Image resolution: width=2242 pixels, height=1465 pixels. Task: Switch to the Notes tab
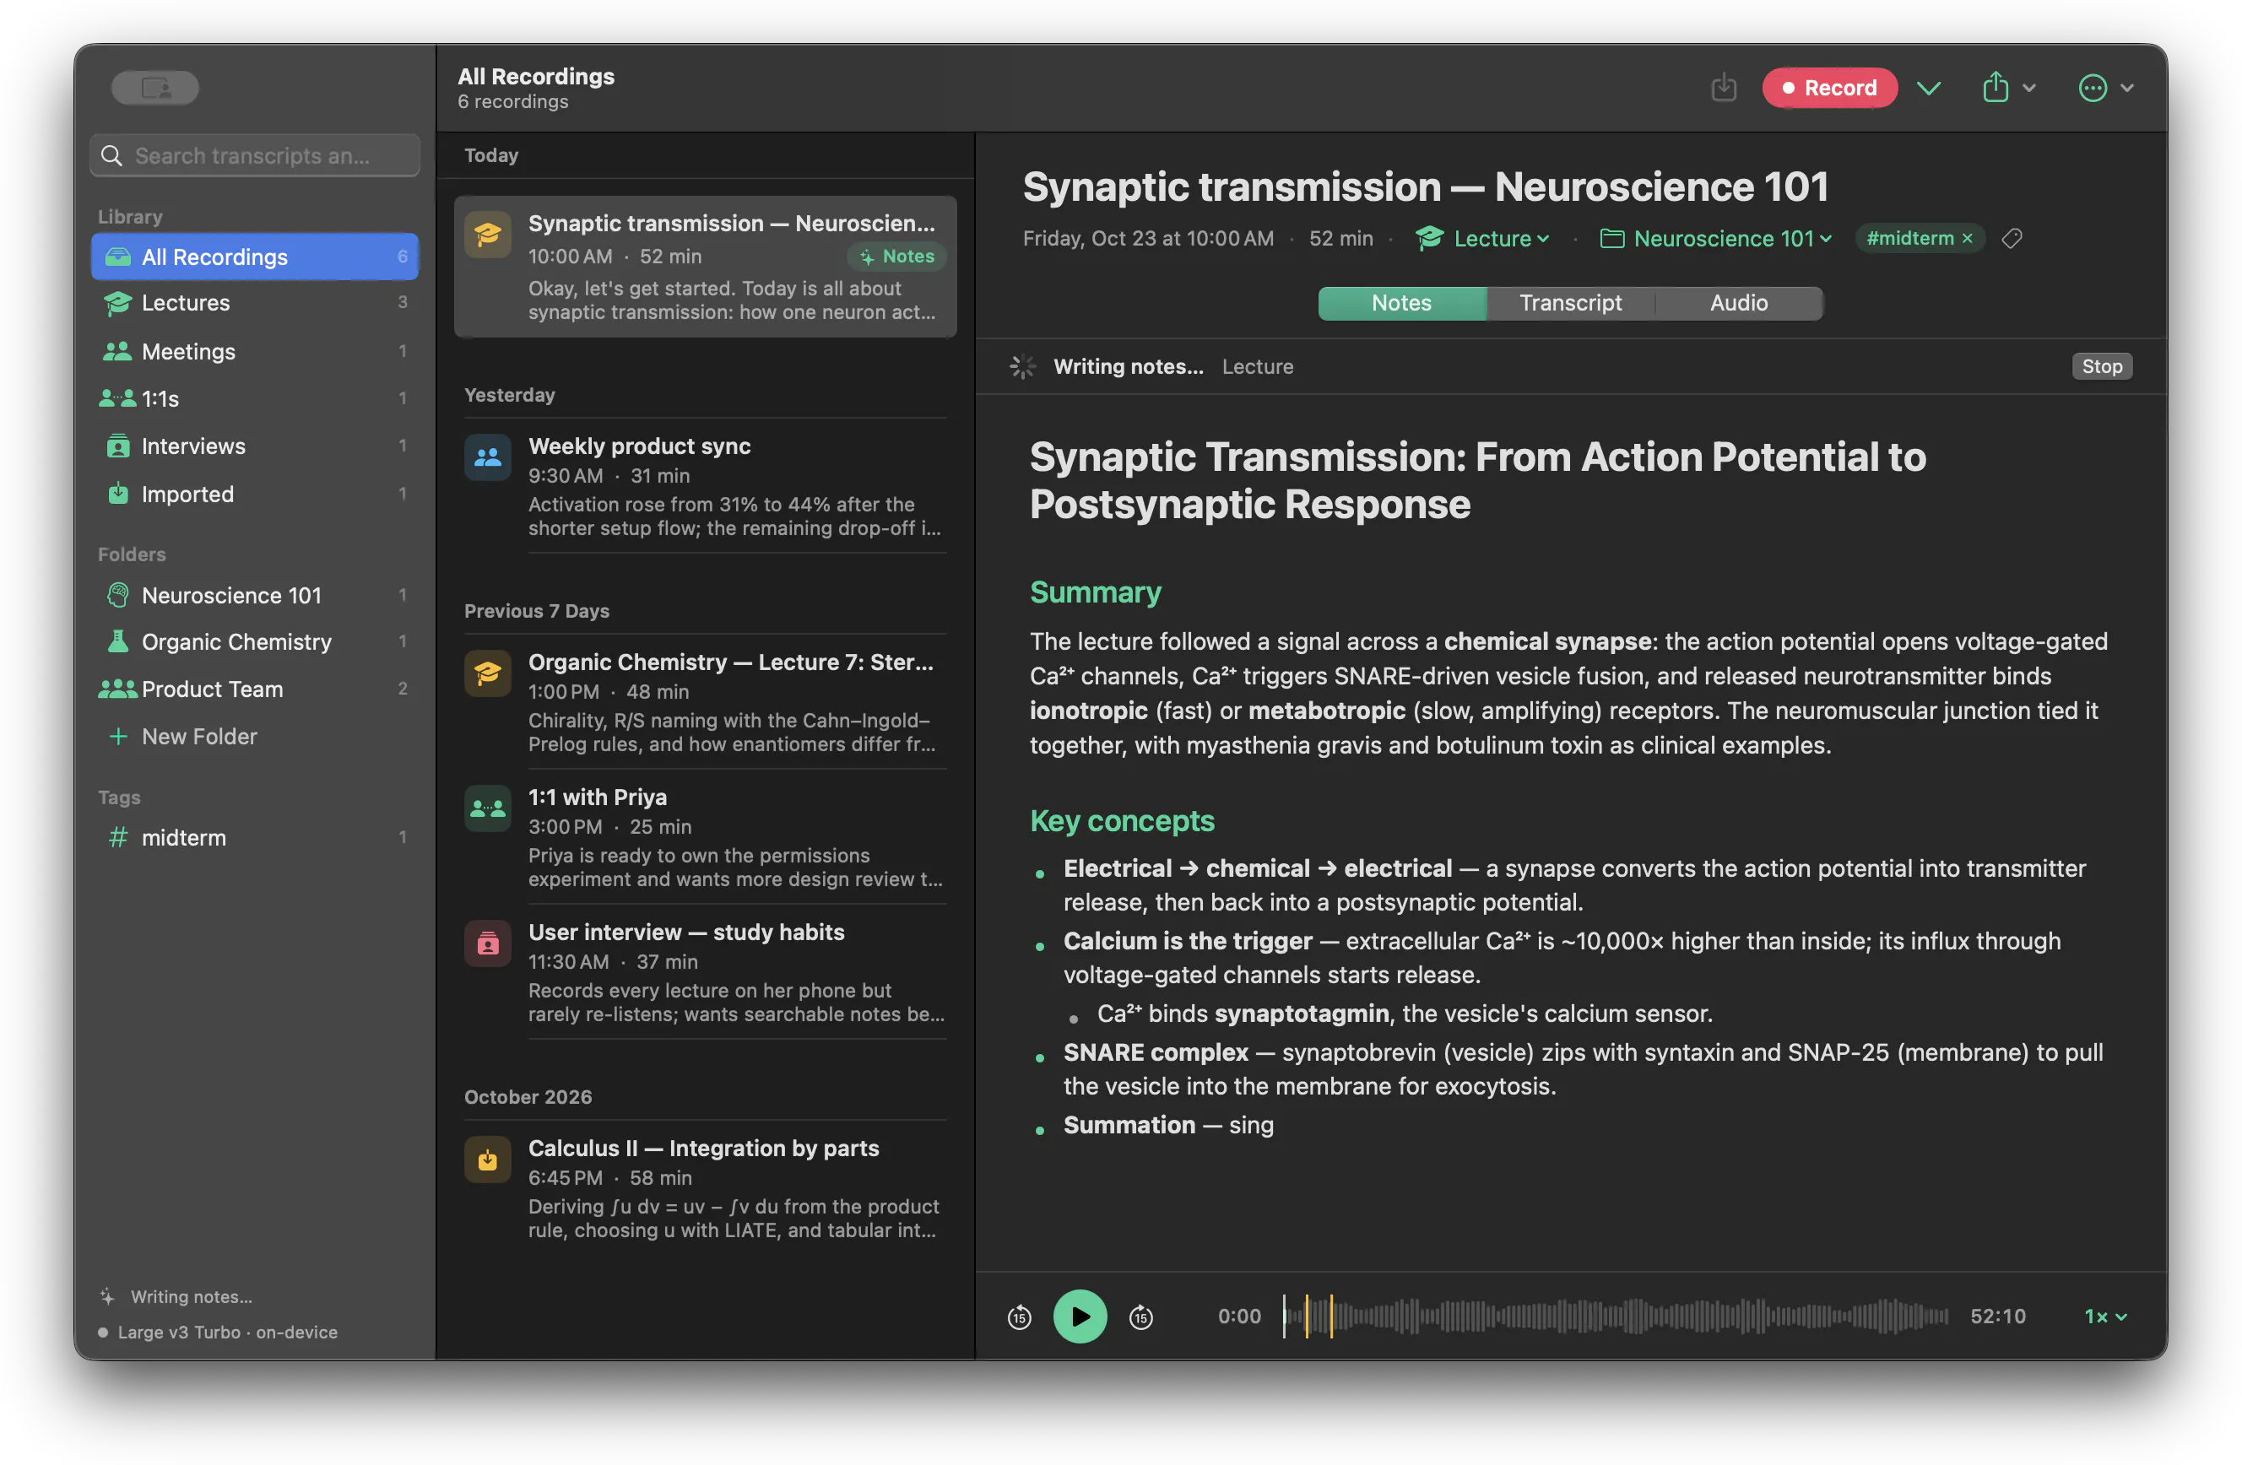1400,302
